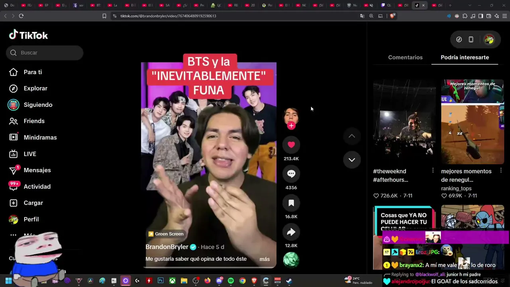Image resolution: width=510 pixels, height=287 pixels.
Task: Open Para ti feed in sidebar
Action: coord(33,72)
